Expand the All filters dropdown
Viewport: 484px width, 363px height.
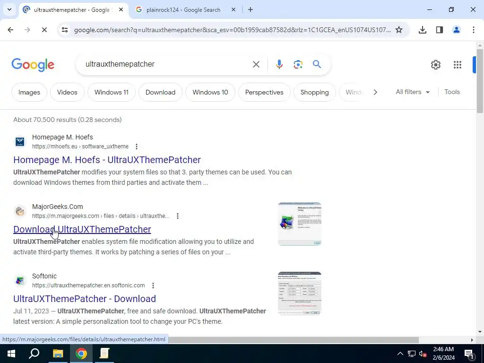pos(413,92)
